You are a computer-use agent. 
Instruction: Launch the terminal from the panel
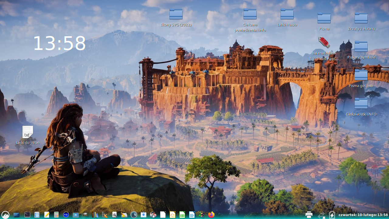click(27, 215)
